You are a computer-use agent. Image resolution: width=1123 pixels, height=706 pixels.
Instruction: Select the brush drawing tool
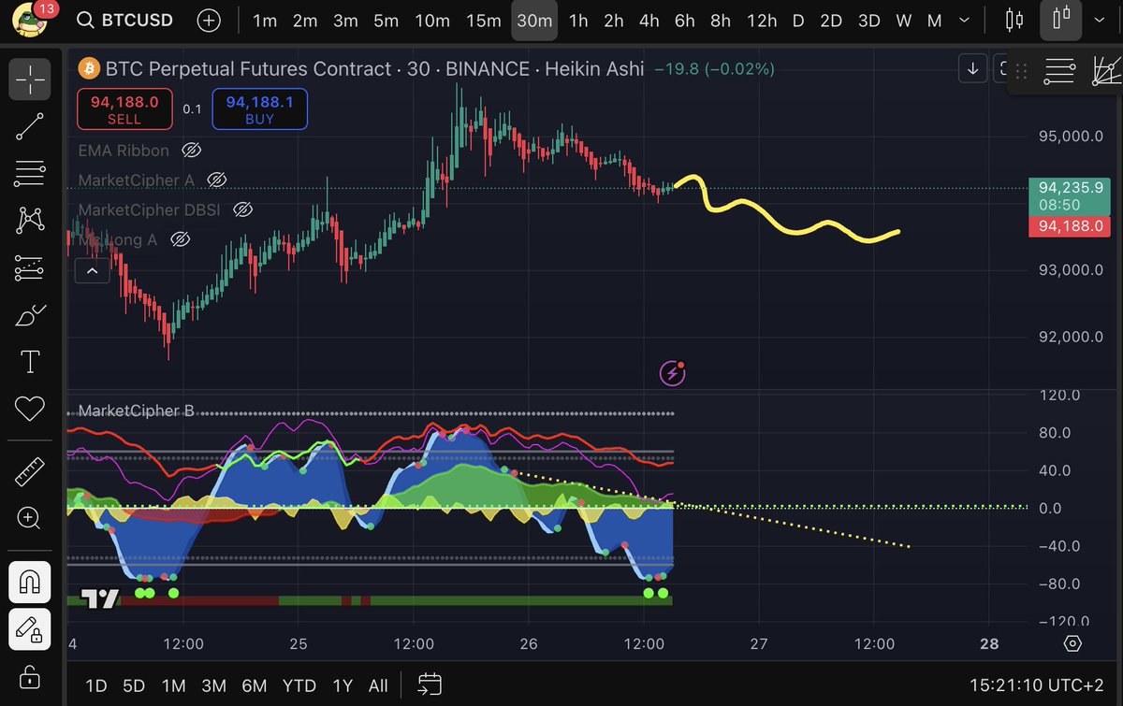30,316
